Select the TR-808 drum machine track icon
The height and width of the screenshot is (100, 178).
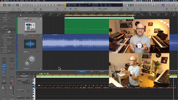point(30,27)
